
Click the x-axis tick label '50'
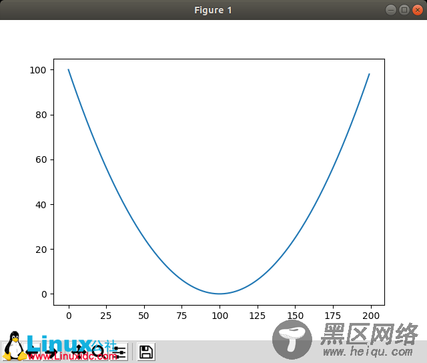click(143, 316)
